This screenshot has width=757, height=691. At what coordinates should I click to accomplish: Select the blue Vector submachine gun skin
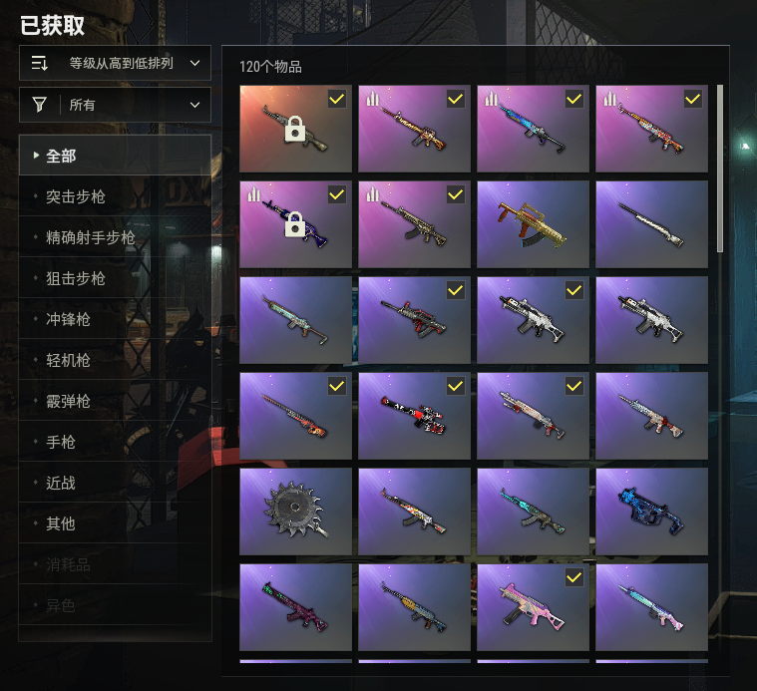pos(651,512)
